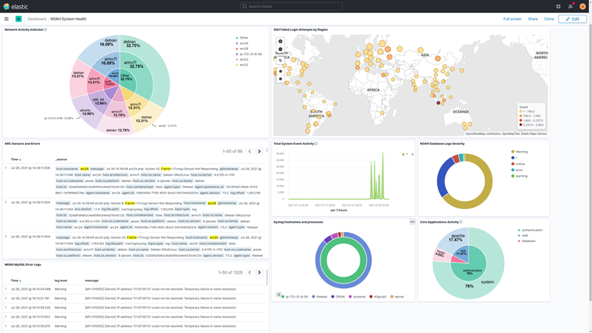Zoom out on the SSH login map
Screen dimensions: 592x333
280,49
